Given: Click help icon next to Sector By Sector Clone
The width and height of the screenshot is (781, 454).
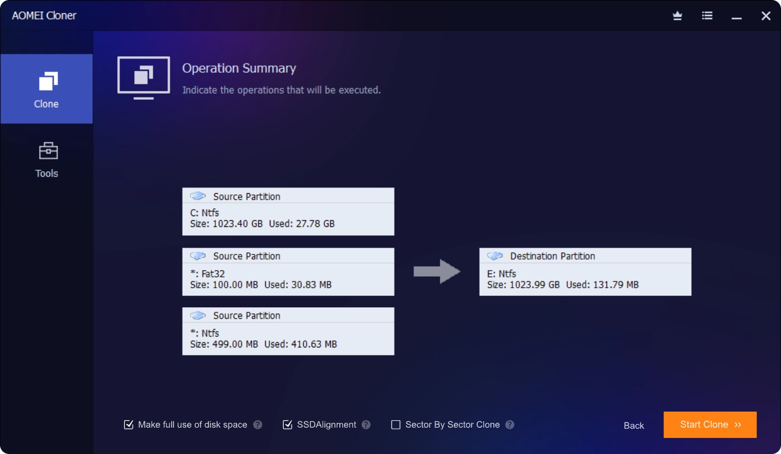Looking at the screenshot, I should [509, 425].
